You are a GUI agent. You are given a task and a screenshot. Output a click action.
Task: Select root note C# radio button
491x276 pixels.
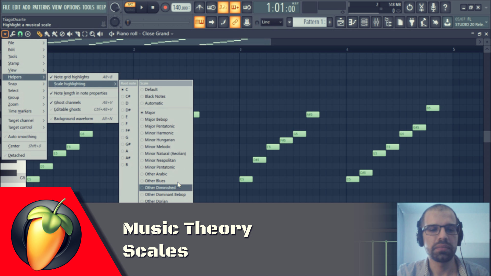point(123,96)
